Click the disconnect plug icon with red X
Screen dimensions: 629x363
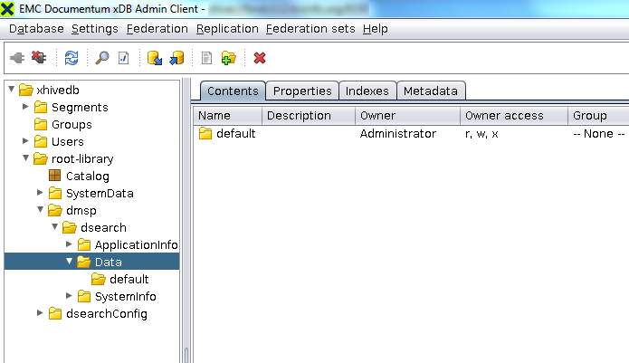39,58
